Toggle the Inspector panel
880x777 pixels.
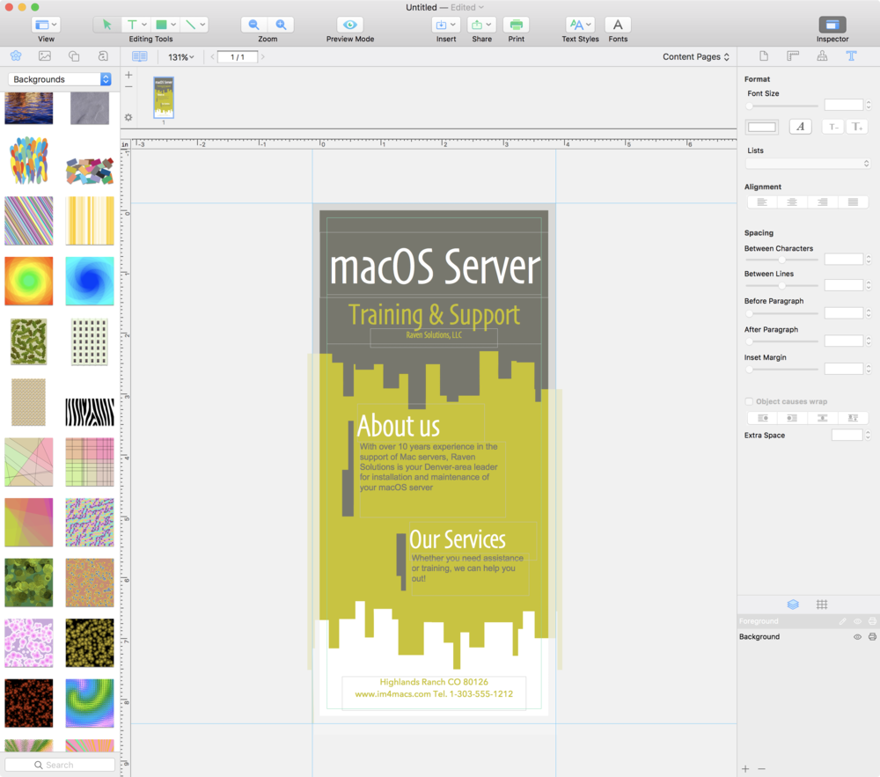point(832,25)
